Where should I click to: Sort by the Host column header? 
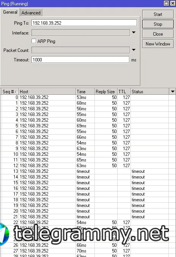[x=47, y=91]
